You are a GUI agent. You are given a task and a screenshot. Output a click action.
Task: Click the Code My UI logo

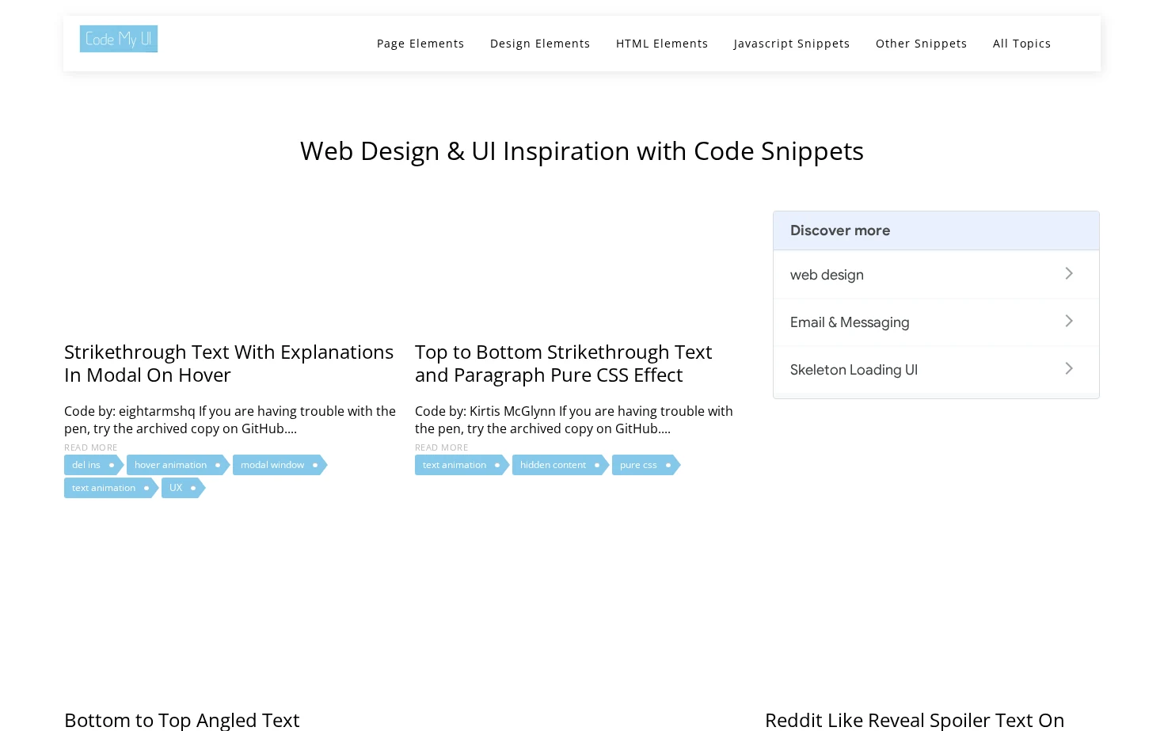pos(119,39)
